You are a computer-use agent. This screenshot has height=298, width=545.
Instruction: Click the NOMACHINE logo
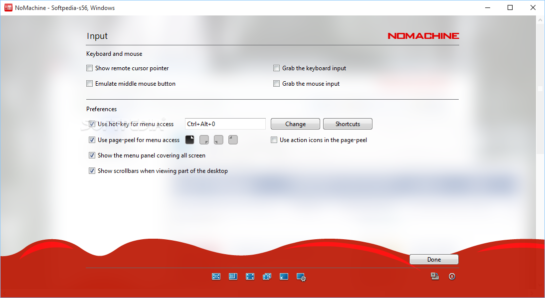(x=423, y=36)
